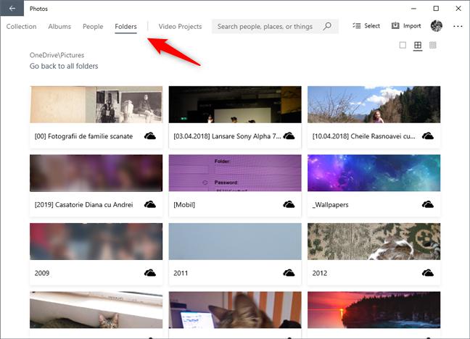Switch to medium grid view

(418, 45)
